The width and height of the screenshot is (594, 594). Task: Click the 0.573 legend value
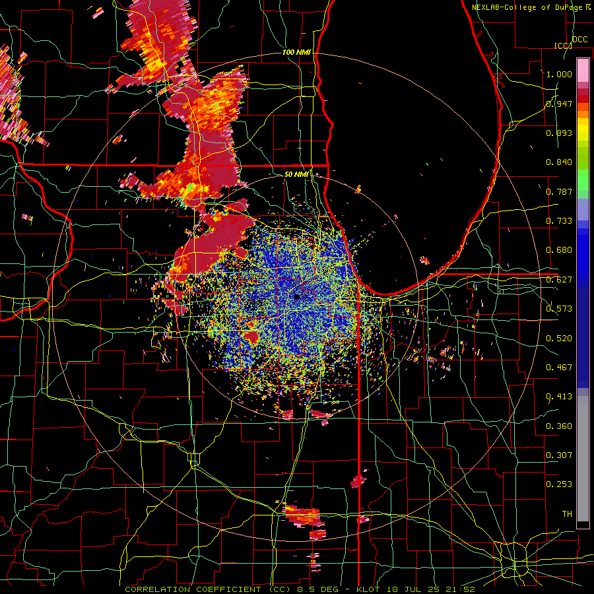[559, 309]
